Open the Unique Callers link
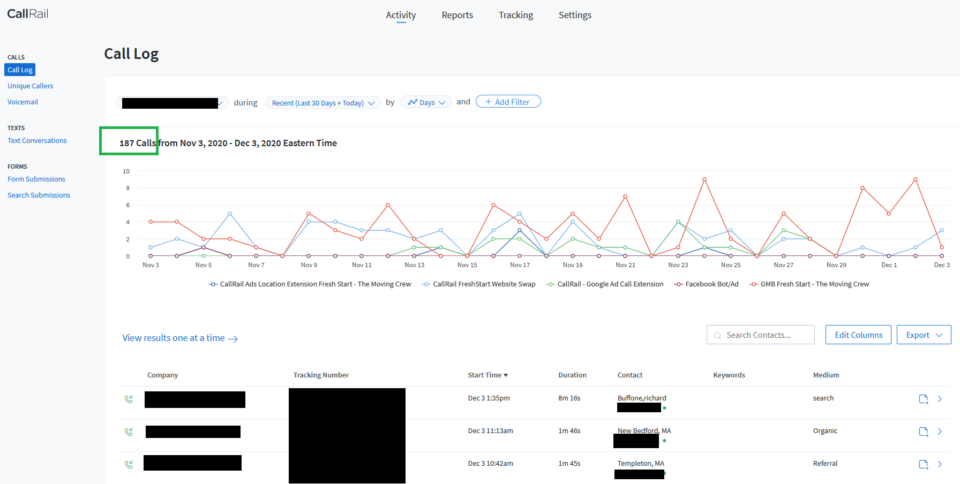This screenshot has width=960, height=484. coord(31,86)
